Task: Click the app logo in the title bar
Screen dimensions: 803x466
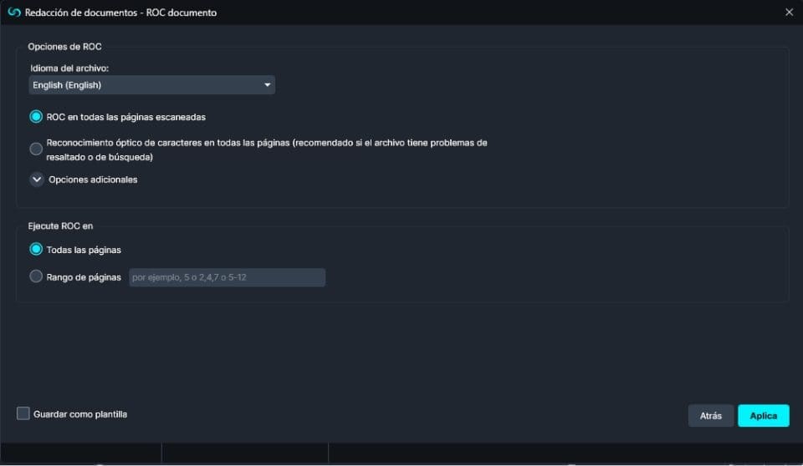Action: 13,12
